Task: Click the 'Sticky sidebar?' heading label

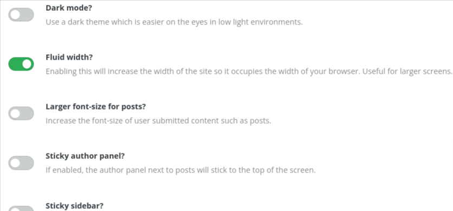Action: (74, 206)
